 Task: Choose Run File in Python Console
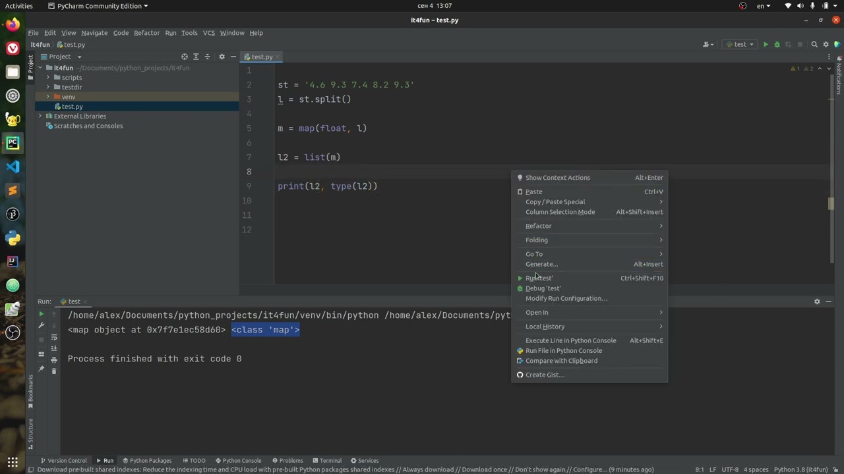click(x=589, y=351)
